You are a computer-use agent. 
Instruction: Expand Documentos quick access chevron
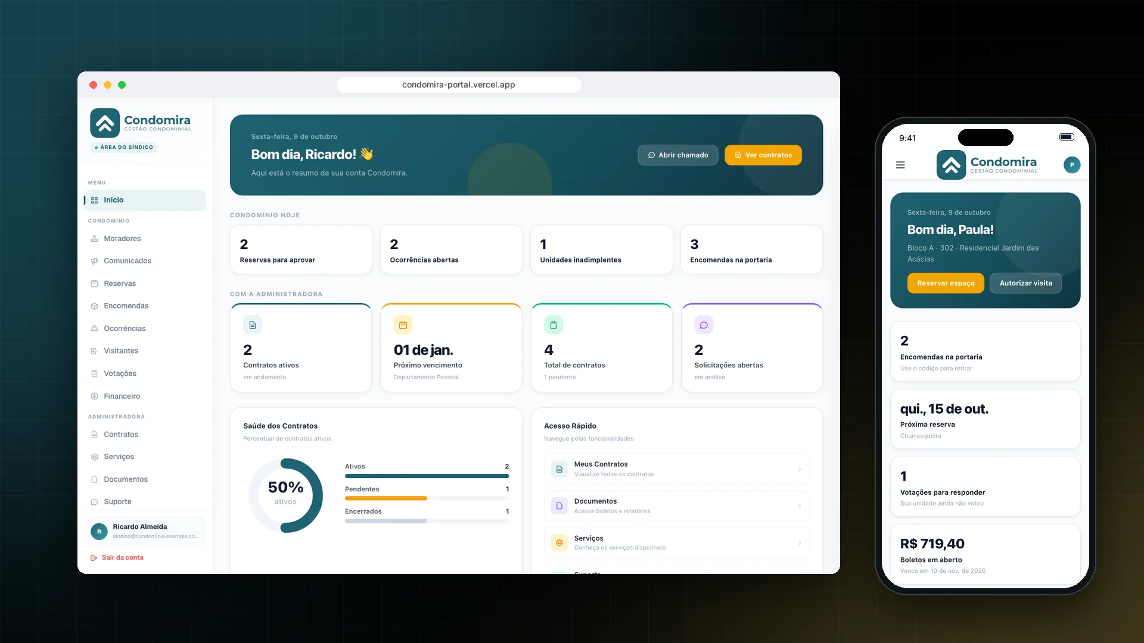click(800, 506)
